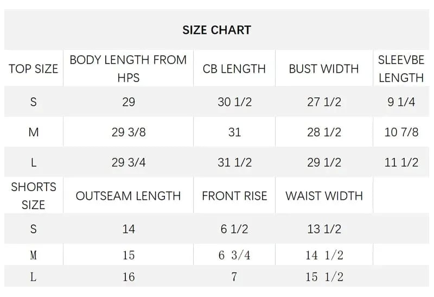
Task: Select the 30 1/2 CB length cell
Action: (x=234, y=102)
